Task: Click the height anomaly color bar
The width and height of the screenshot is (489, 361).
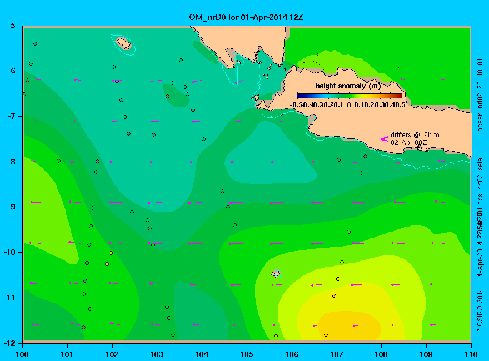Action: (350, 96)
